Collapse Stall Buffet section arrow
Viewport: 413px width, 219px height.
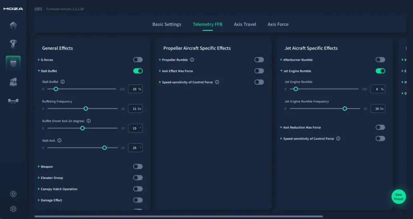pyautogui.click(x=39, y=71)
